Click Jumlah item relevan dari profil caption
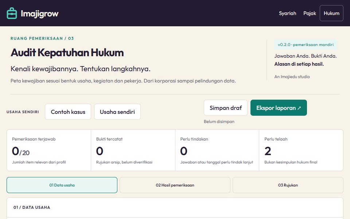 click(x=39, y=162)
